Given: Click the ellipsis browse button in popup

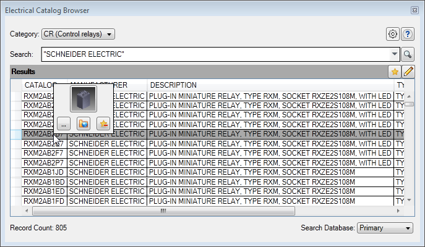Looking at the screenshot, I should click(x=64, y=124).
